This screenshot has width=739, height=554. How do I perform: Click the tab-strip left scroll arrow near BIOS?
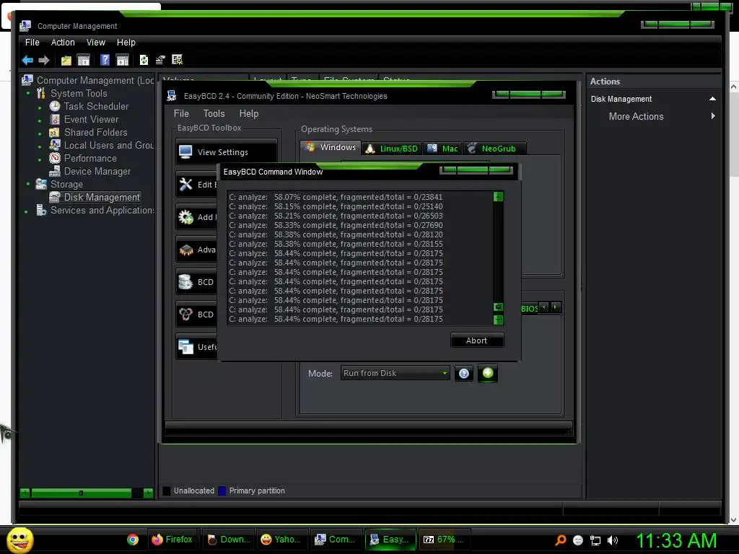pyautogui.click(x=544, y=307)
